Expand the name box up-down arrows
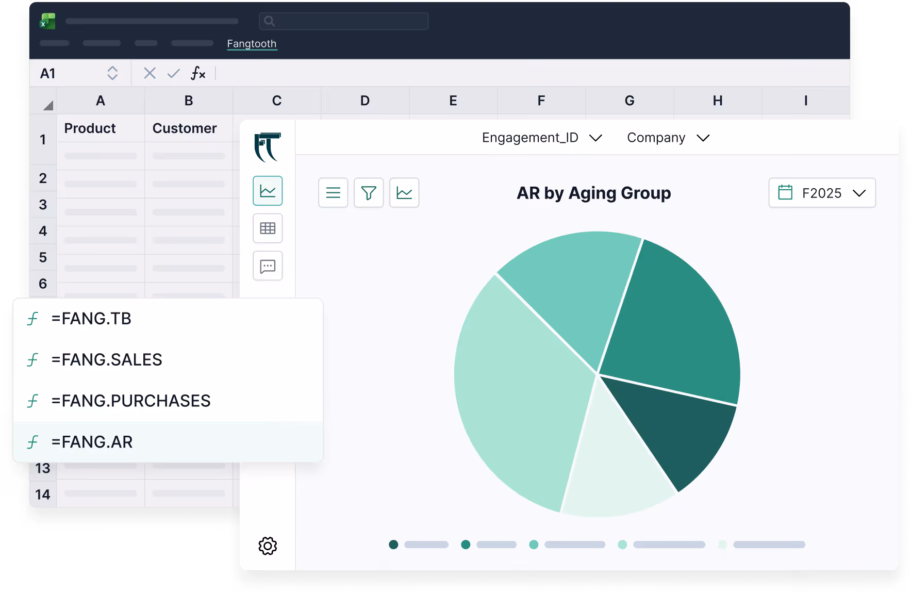The width and height of the screenshot is (911, 593). 112,73
